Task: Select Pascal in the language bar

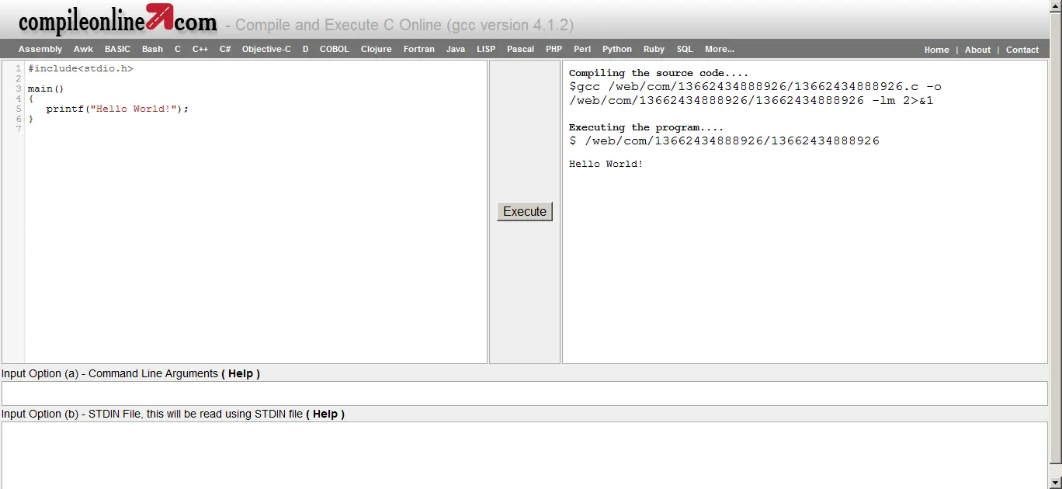Action: pyautogui.click(x=520, y=49)
